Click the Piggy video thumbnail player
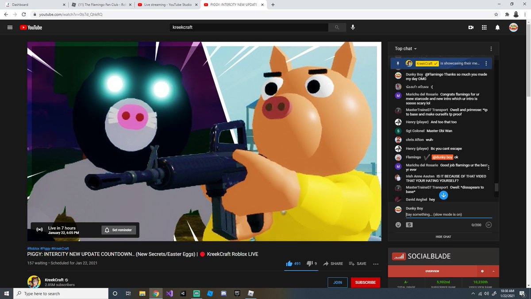531x299 pixels. pyautogui.click(x=204, y=141)
